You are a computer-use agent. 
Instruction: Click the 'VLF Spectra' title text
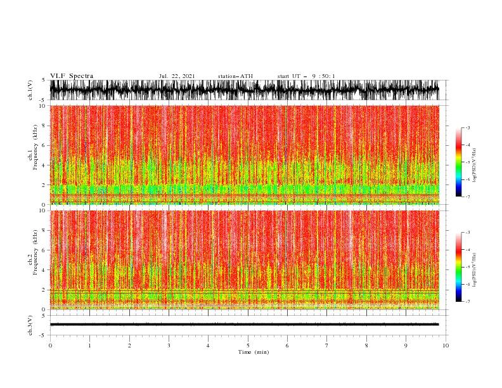click(x=72, y=76)
